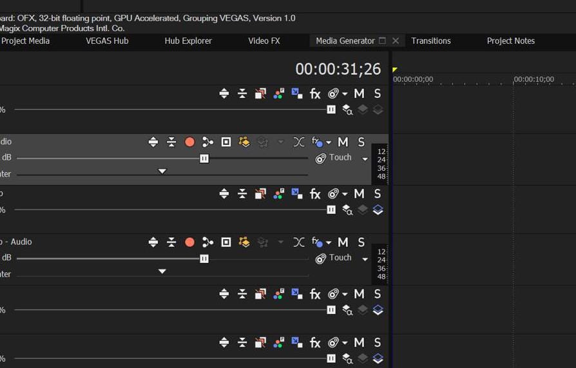Switch to the Project Media tab
Viewport: 576px width, 368px height.
tap(25, 41)
